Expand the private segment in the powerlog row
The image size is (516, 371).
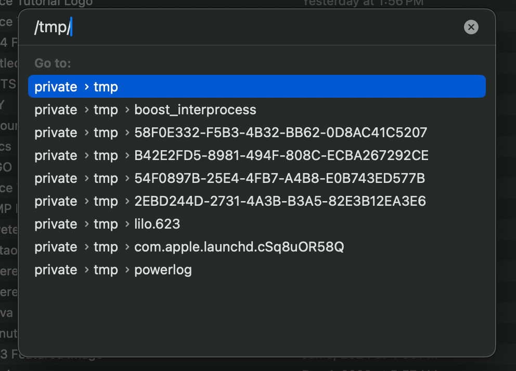(x=56, y=270)
